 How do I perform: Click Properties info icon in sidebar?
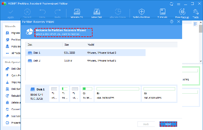tap(7, 123)
